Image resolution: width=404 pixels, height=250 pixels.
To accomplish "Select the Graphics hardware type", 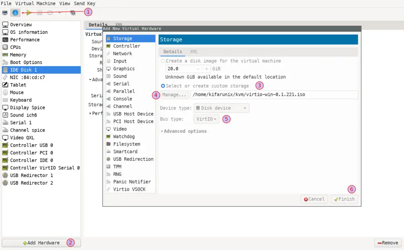I will pyautogui.click(x=124, y=68).
